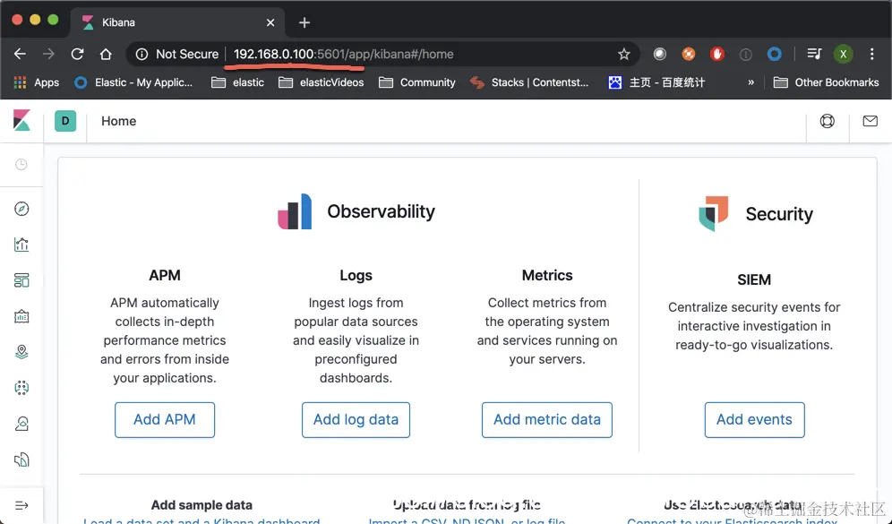Click the browser Back arrow
This screenshot has height=524, width=892.
point(20,54)
